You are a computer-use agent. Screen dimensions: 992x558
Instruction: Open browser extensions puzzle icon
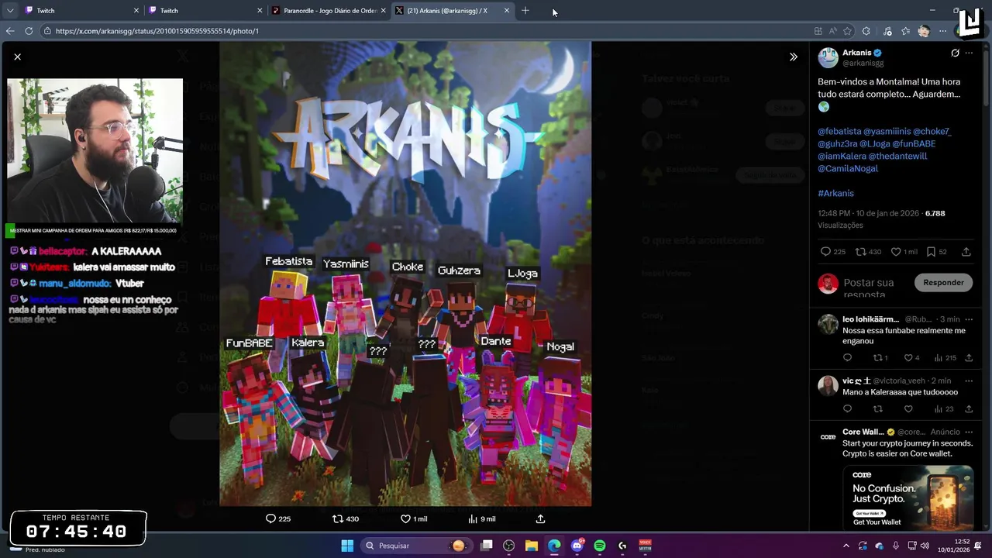(866, 31)
